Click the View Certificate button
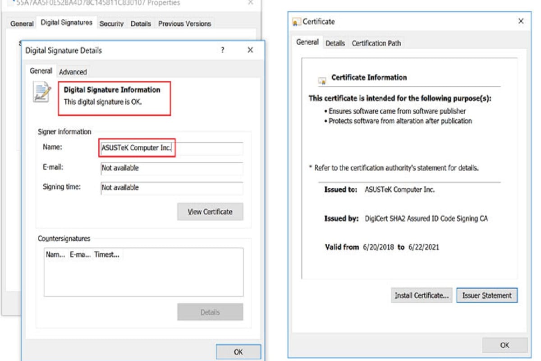Screen dimensions: 541x361 point(210,212)
